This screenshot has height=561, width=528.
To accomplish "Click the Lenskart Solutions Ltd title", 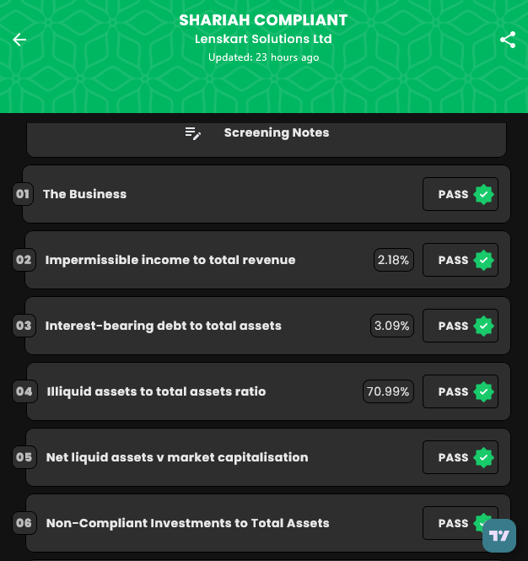I will coord(263,40).
